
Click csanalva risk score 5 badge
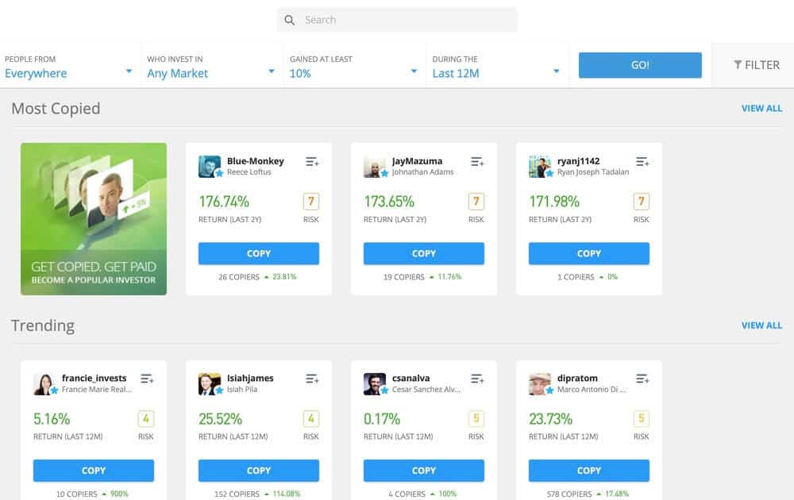click(476, 418)
